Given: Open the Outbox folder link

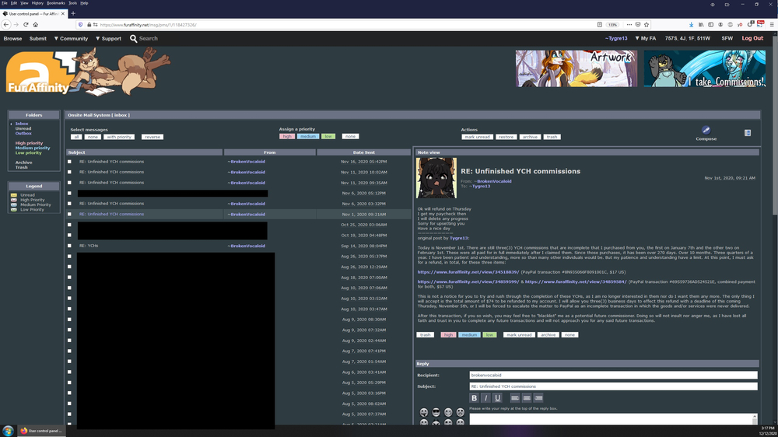Looking at the screenshot, I should pos(23,134).
